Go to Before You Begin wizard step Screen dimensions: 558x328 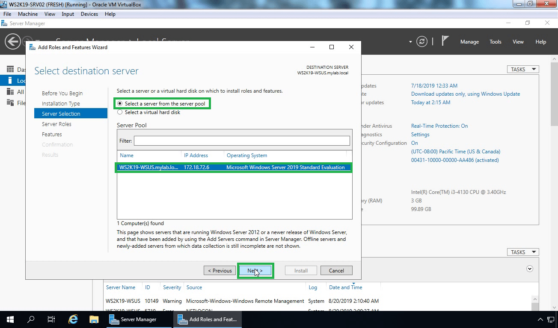(62, 93)
